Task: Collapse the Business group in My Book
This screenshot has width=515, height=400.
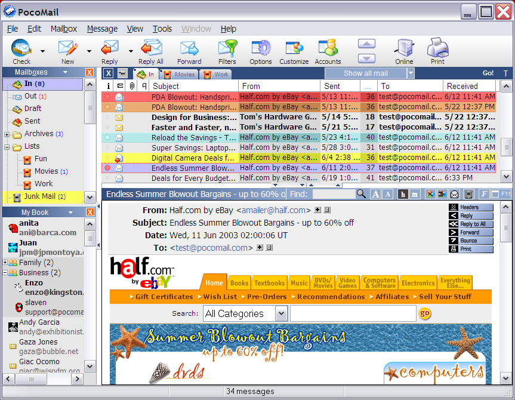Action: [x=5, y=272]
